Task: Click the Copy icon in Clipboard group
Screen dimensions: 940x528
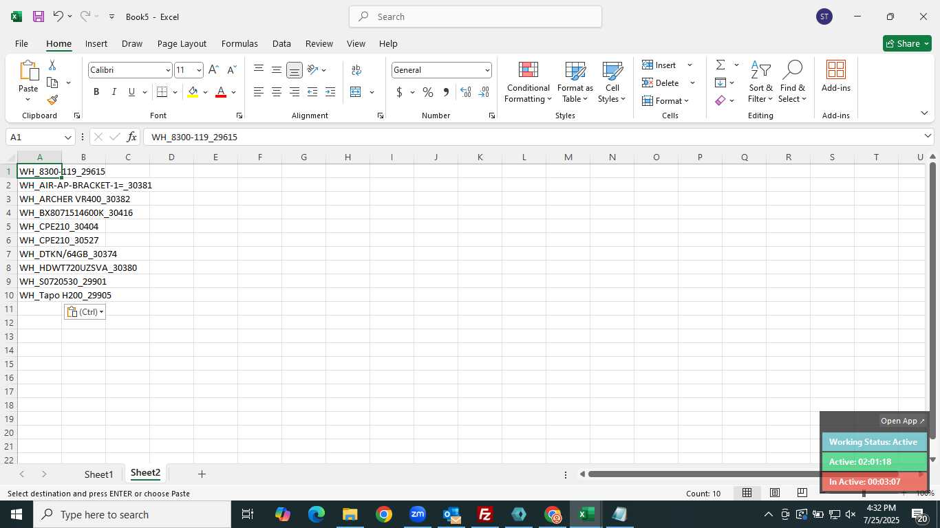Action: (x=52, y=82)
